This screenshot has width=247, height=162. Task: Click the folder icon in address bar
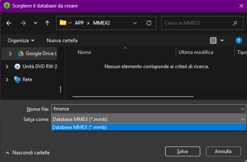pos(63,23)
